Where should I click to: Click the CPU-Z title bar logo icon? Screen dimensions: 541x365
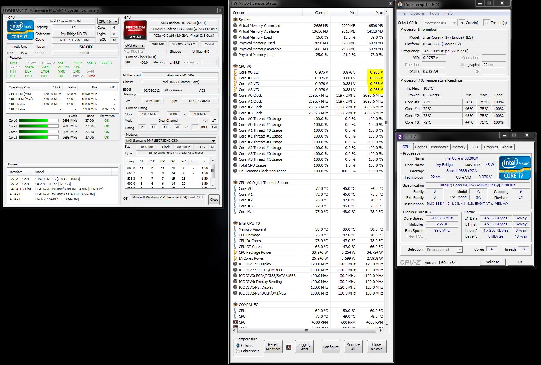point(400,136)
